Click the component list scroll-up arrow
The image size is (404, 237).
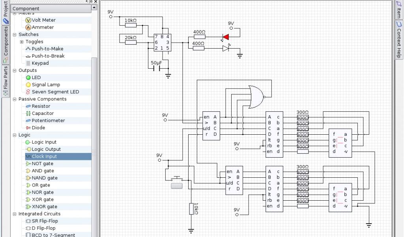coord(94,8)
